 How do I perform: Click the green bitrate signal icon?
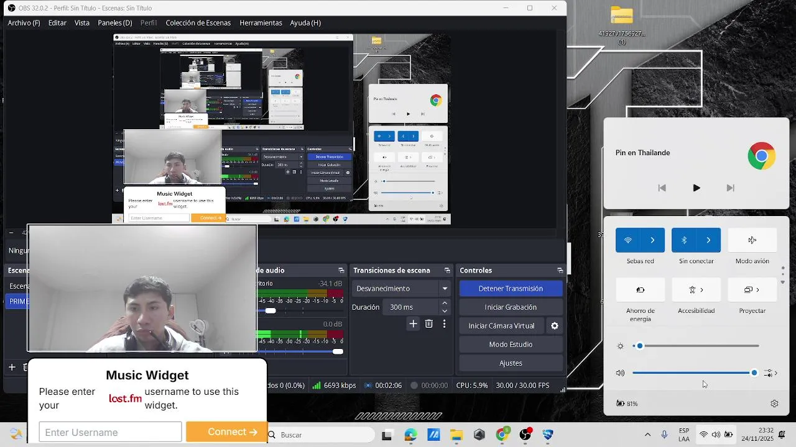(x=317, y=386)
